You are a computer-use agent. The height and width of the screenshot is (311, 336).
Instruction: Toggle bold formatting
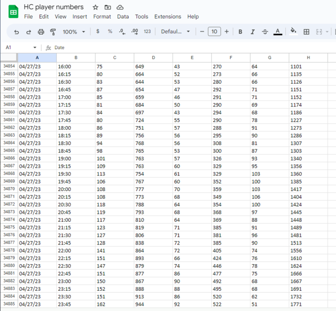240,32
